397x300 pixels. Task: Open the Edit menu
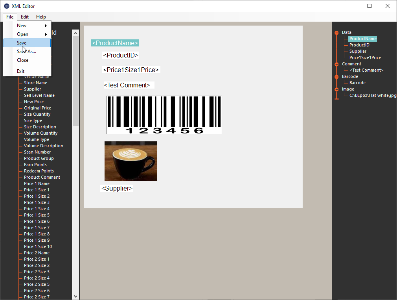pyautogui.click(x=24, y=17)
